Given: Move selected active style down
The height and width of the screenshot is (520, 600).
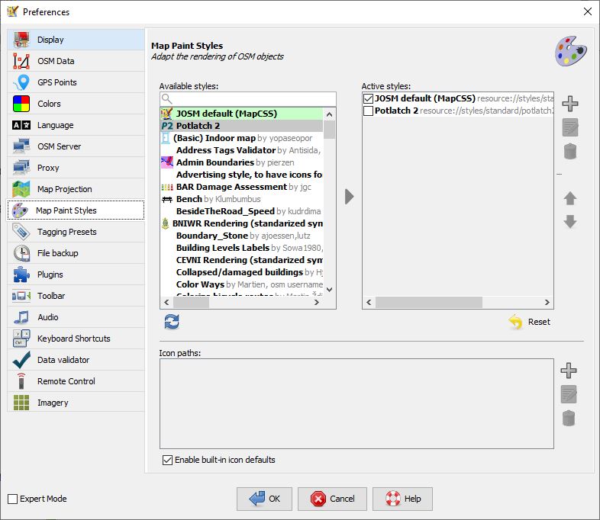Looking at the screenshot, I should click(569, 222).
